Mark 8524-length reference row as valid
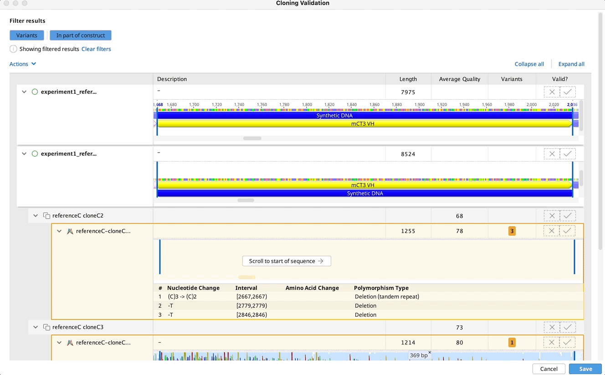The width and height of the screenshot is (605, 375). (x=568, y=154)
